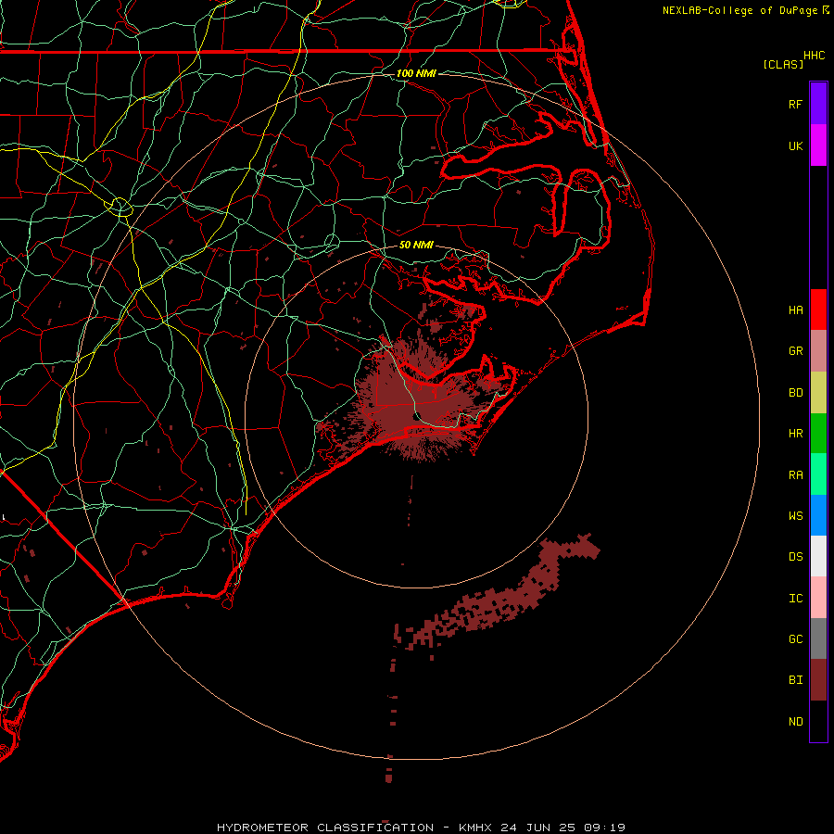Screen dimensions: 834x834
Task: Select the GR pink-brown color swatch
Action: [x=818, y=351]
